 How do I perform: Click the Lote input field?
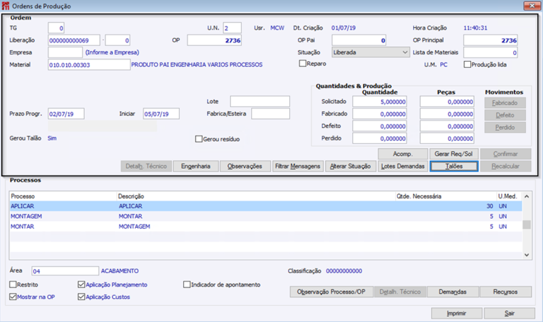pos(259,101)
